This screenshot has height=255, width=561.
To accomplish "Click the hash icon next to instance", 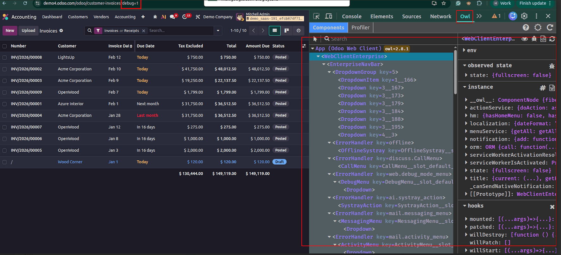I will click(543, 88).
